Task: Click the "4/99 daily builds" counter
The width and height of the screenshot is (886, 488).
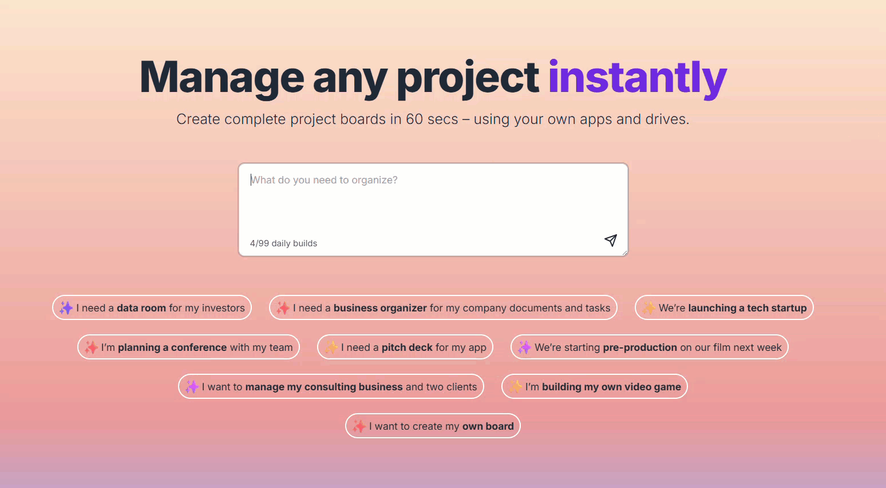Action: [x=283, y=243]
